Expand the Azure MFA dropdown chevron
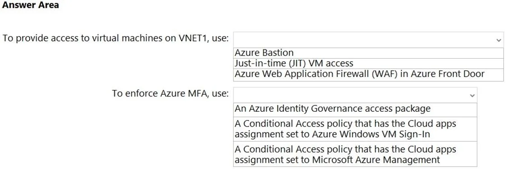 [x=472, y=96]
